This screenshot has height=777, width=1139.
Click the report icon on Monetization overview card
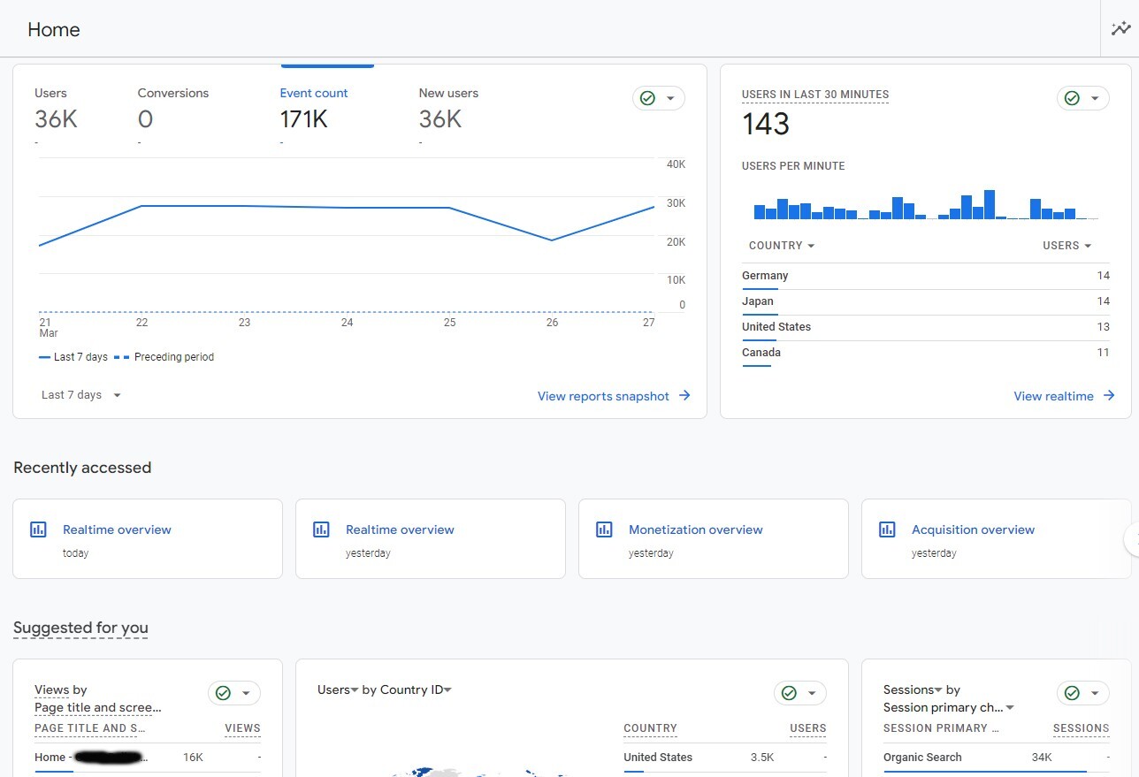(x=604, y=529)
